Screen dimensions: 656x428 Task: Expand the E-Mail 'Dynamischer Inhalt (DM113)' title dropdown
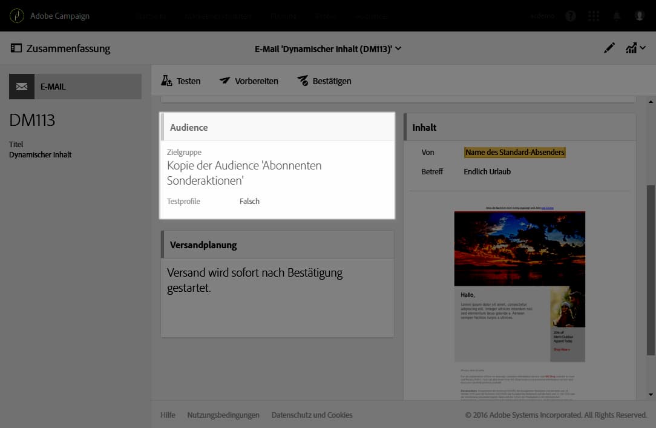pyautogui.click(x=398, y=48)
